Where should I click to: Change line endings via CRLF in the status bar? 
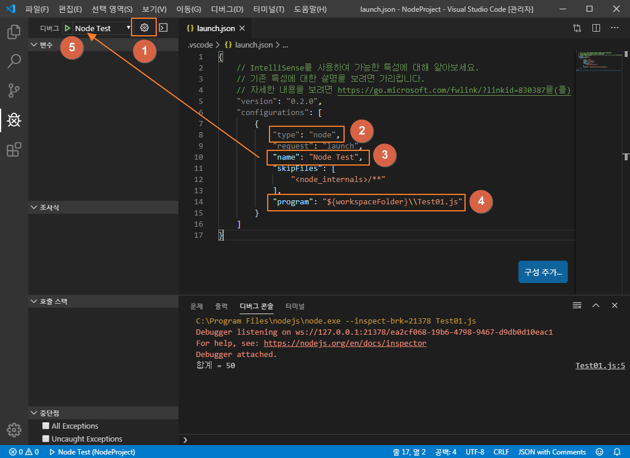pyautogui.click(x=501, y=452)
